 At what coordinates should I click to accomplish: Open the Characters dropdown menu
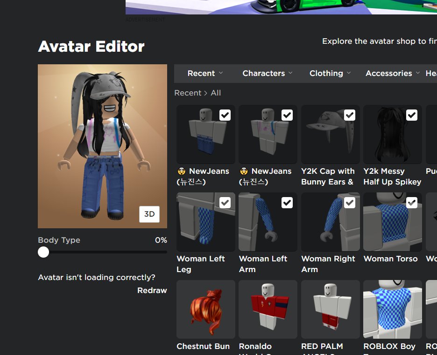[x=267, y=74]
